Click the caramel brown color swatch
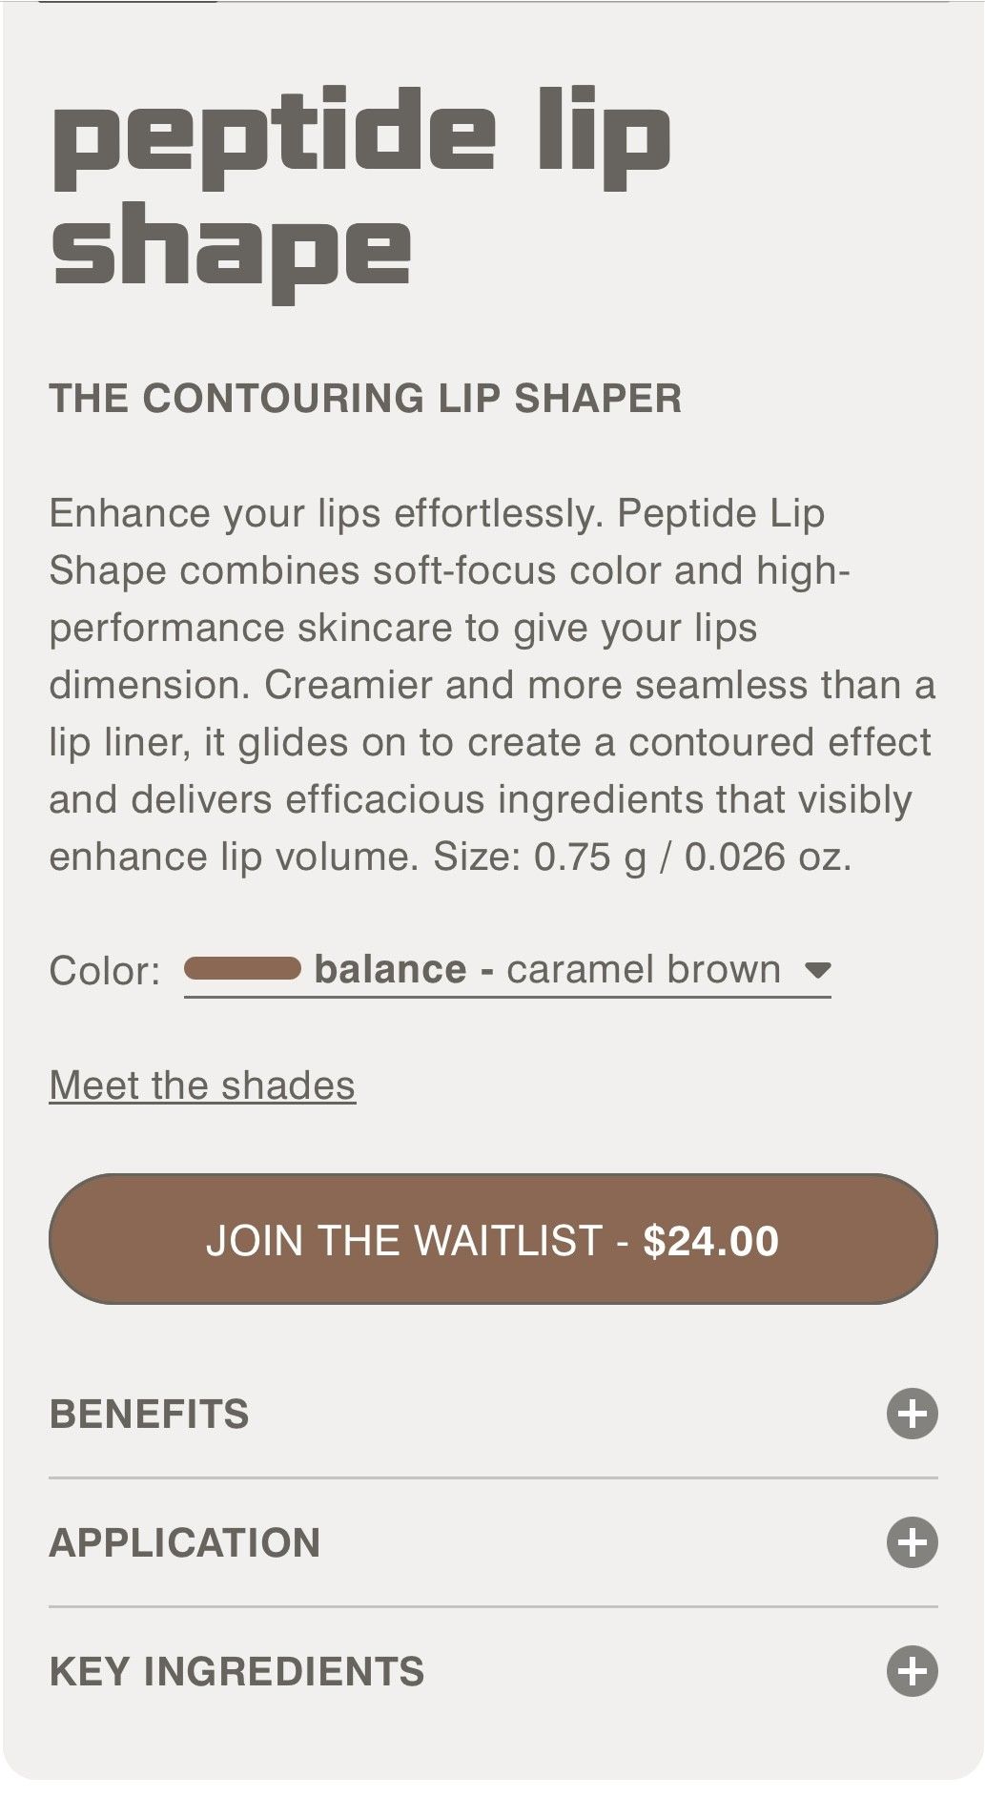The width and height of the screenshot is (985, 1818). (242, 969)
